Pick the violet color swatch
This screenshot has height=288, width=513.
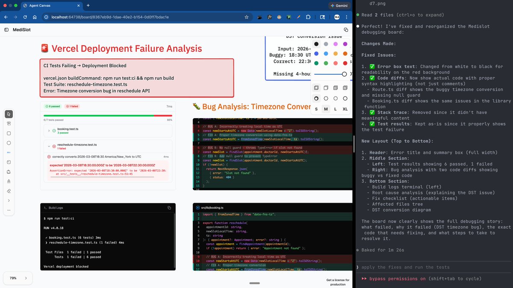[x=345, y=44]
